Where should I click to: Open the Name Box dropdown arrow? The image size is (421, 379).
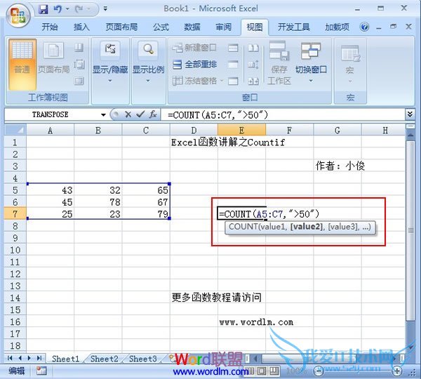point(103,115)
